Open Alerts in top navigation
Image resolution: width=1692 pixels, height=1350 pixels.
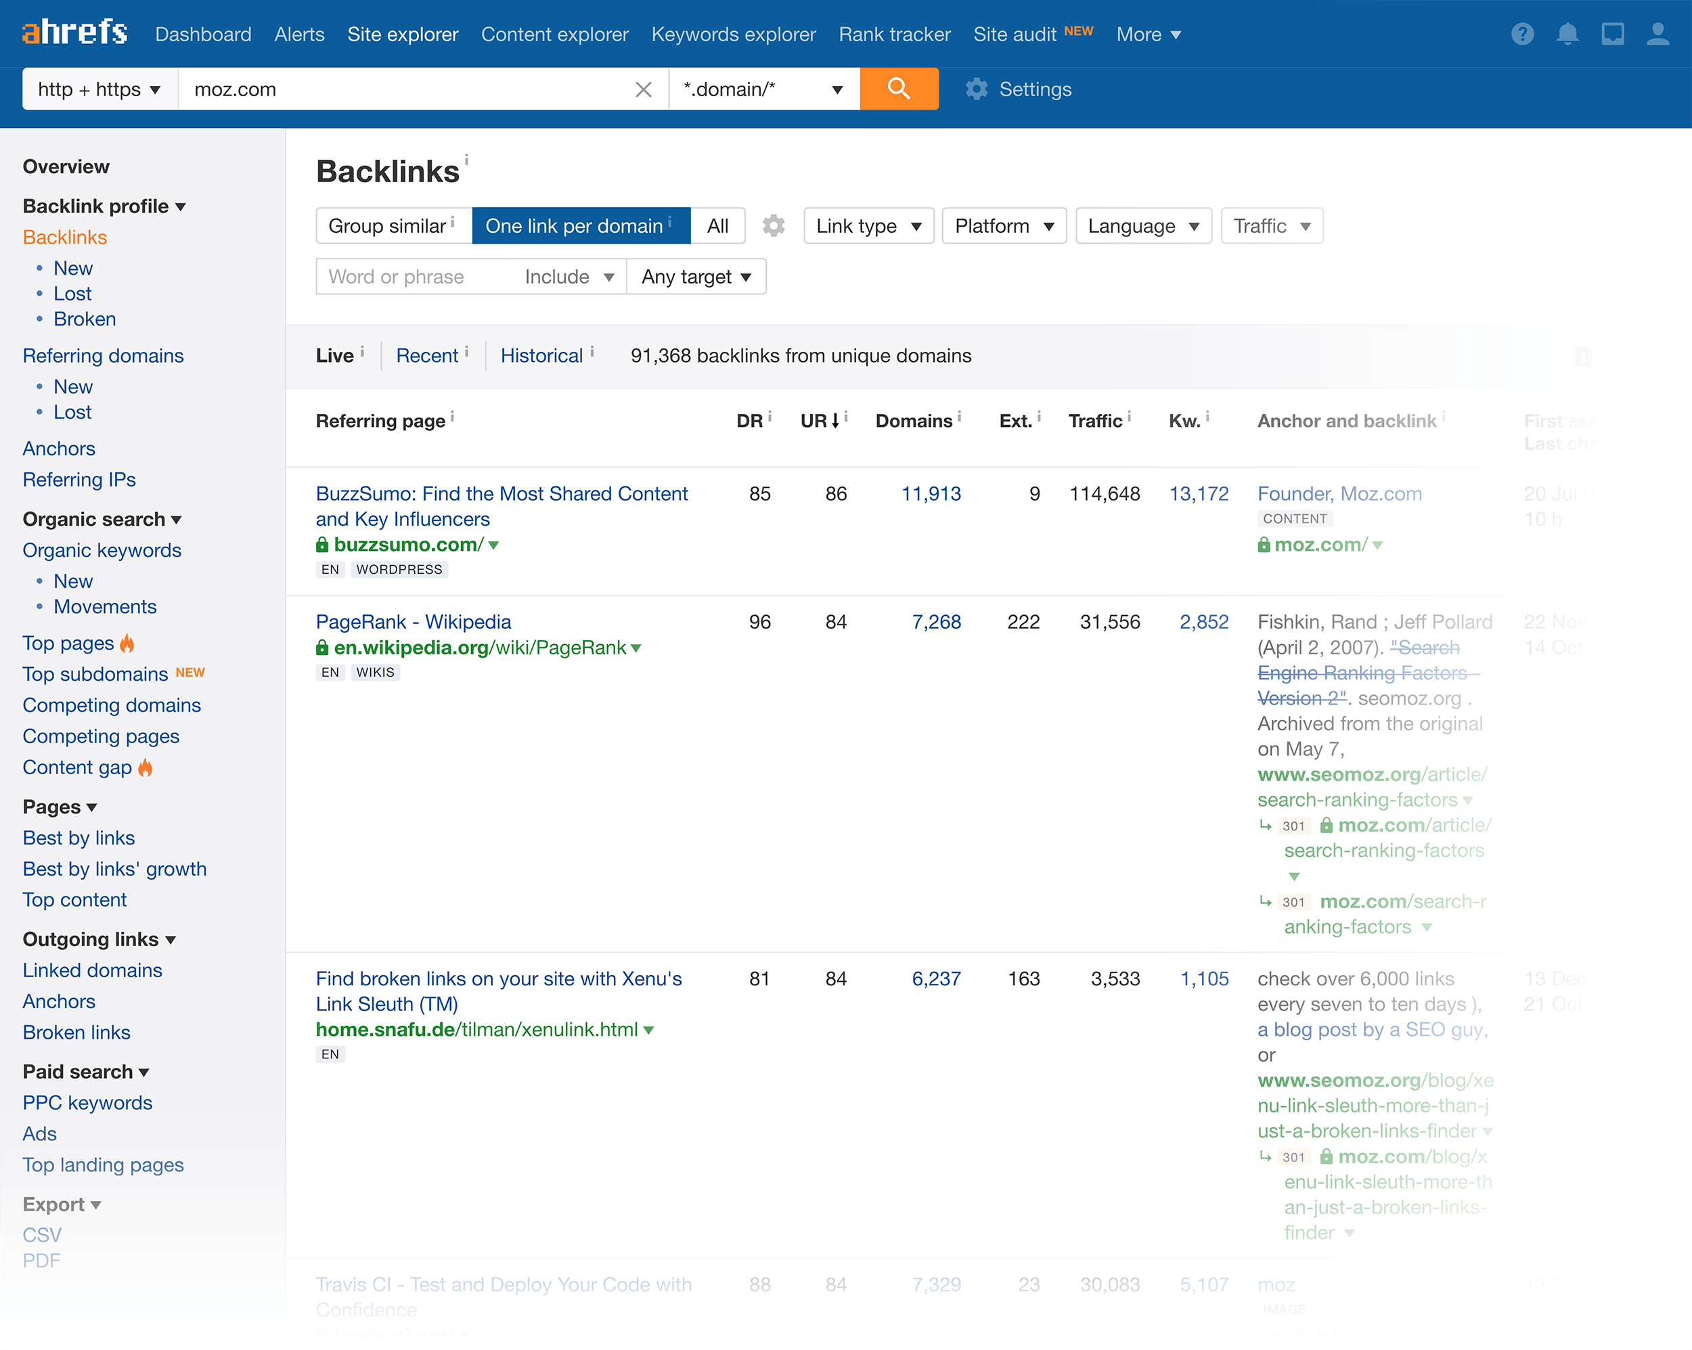coord(299,35)
